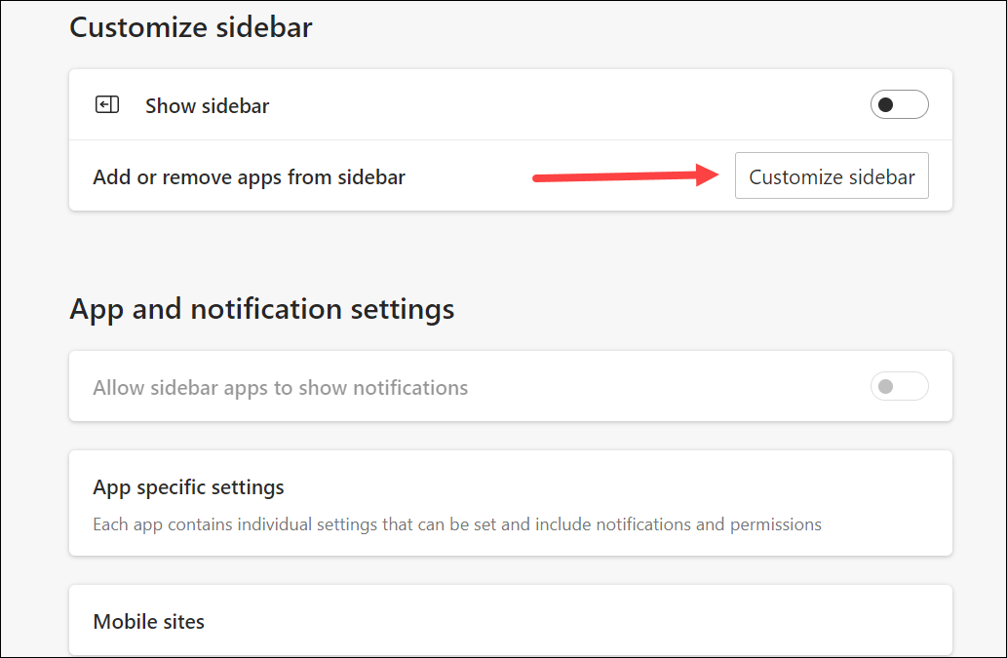Click empty space in Show sidebar row
1007x658 pixels.
[565, 105]
